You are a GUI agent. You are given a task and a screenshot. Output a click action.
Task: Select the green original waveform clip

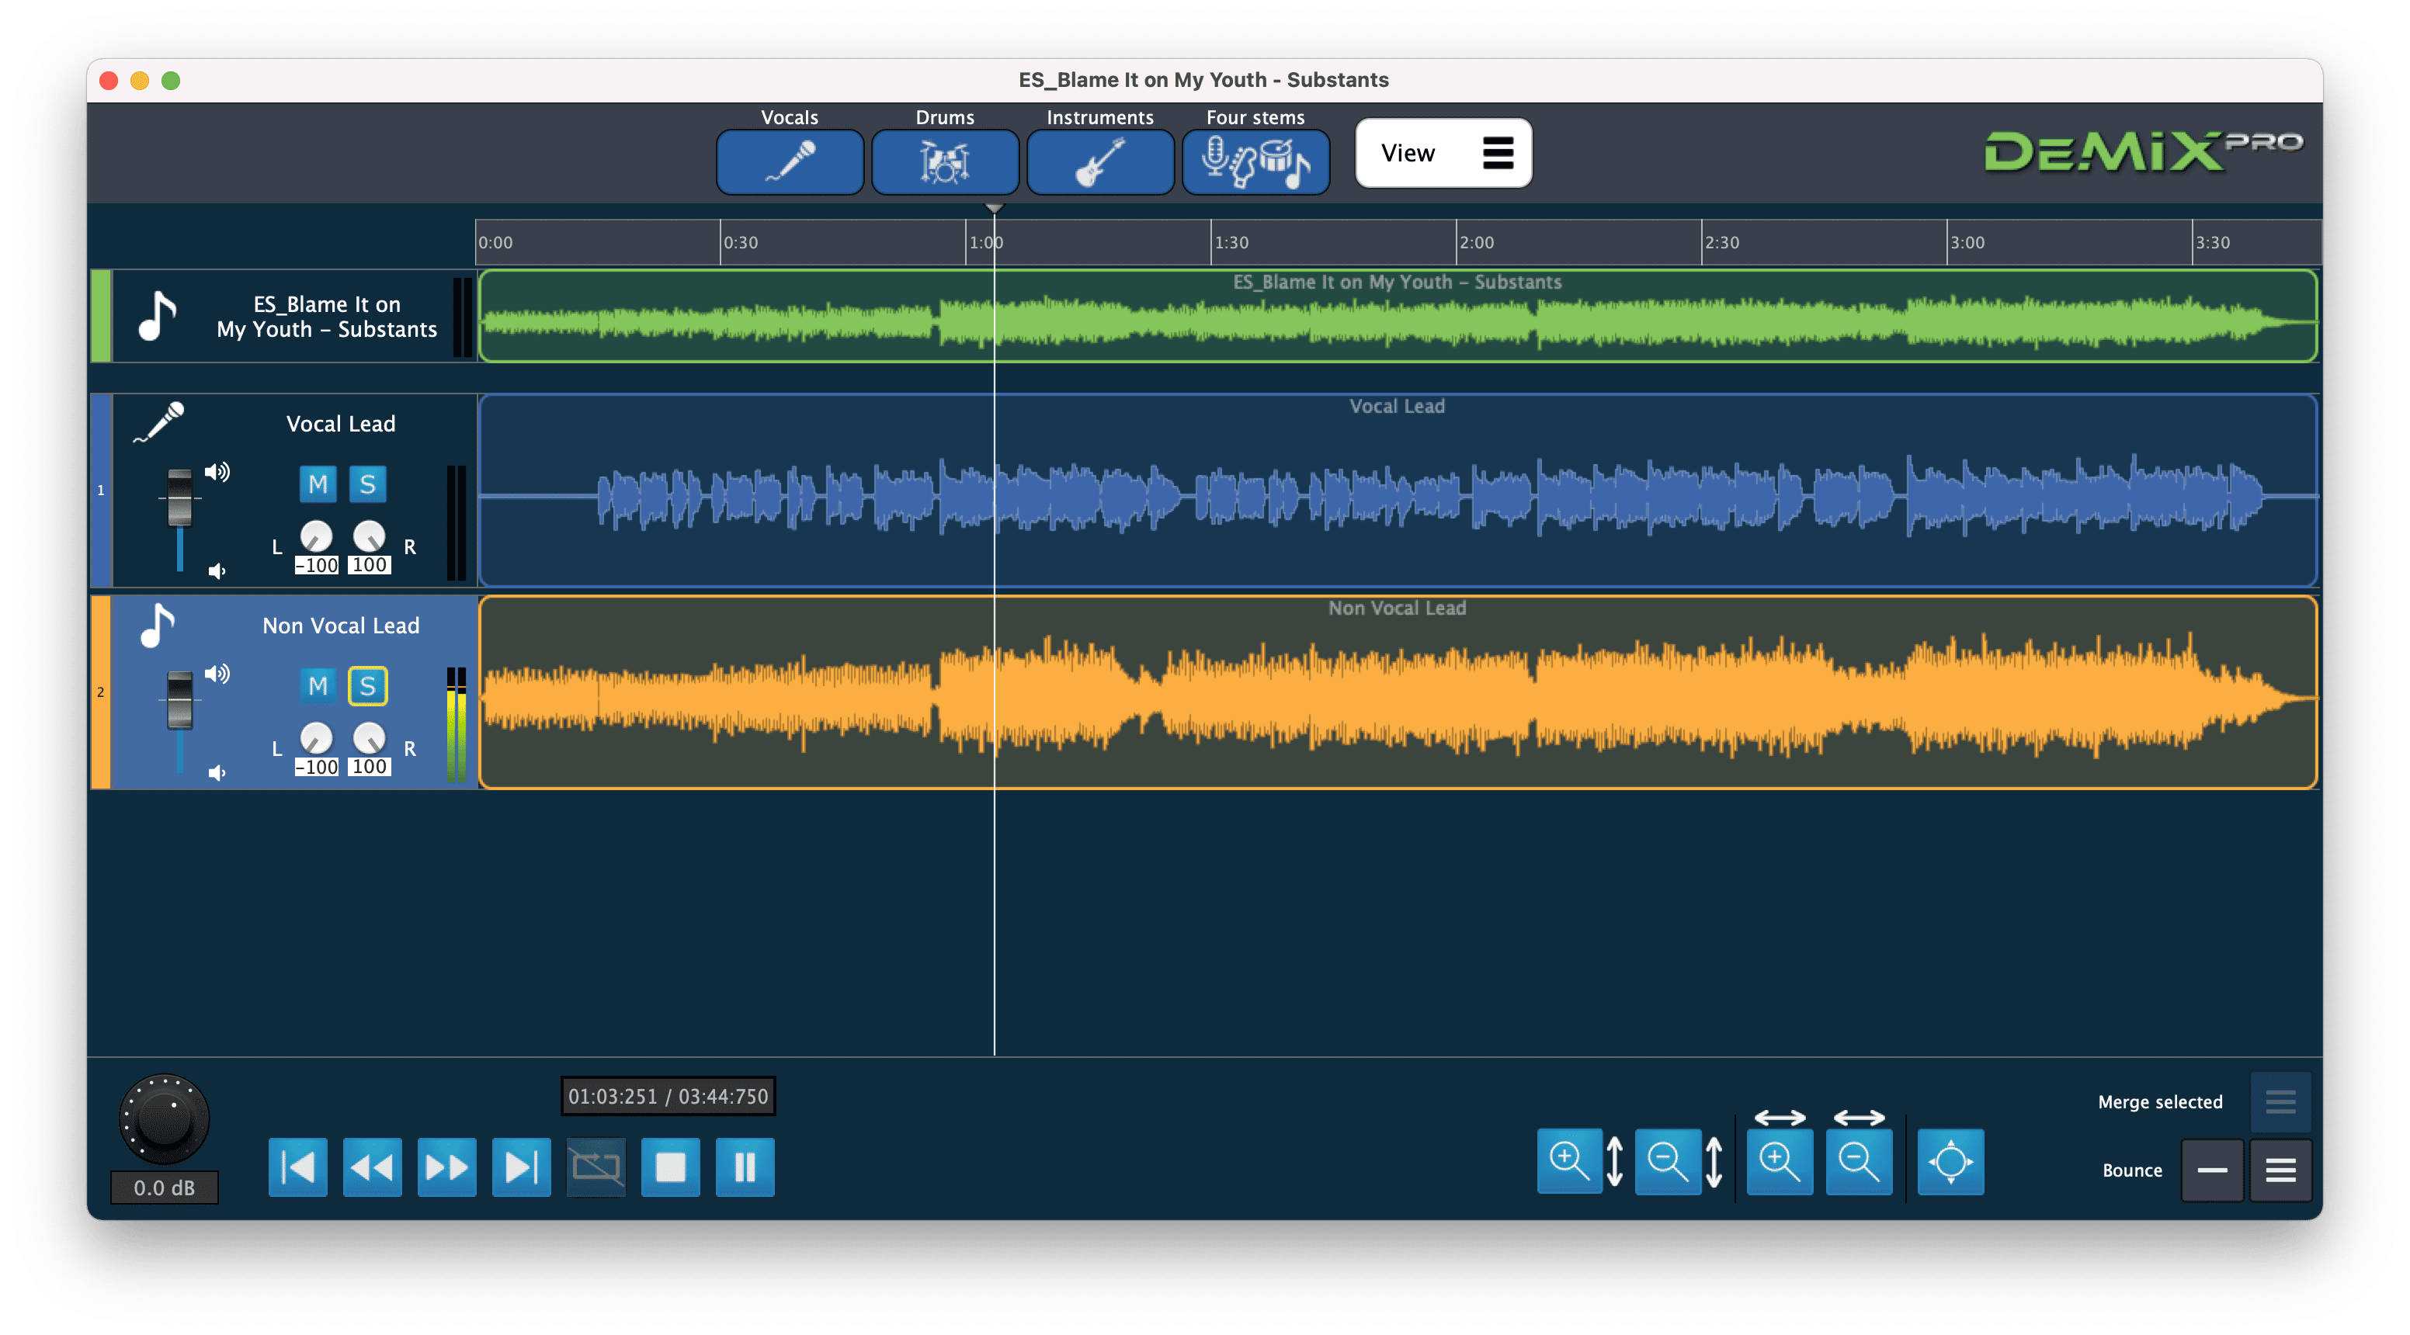(x=1398, y=316)
